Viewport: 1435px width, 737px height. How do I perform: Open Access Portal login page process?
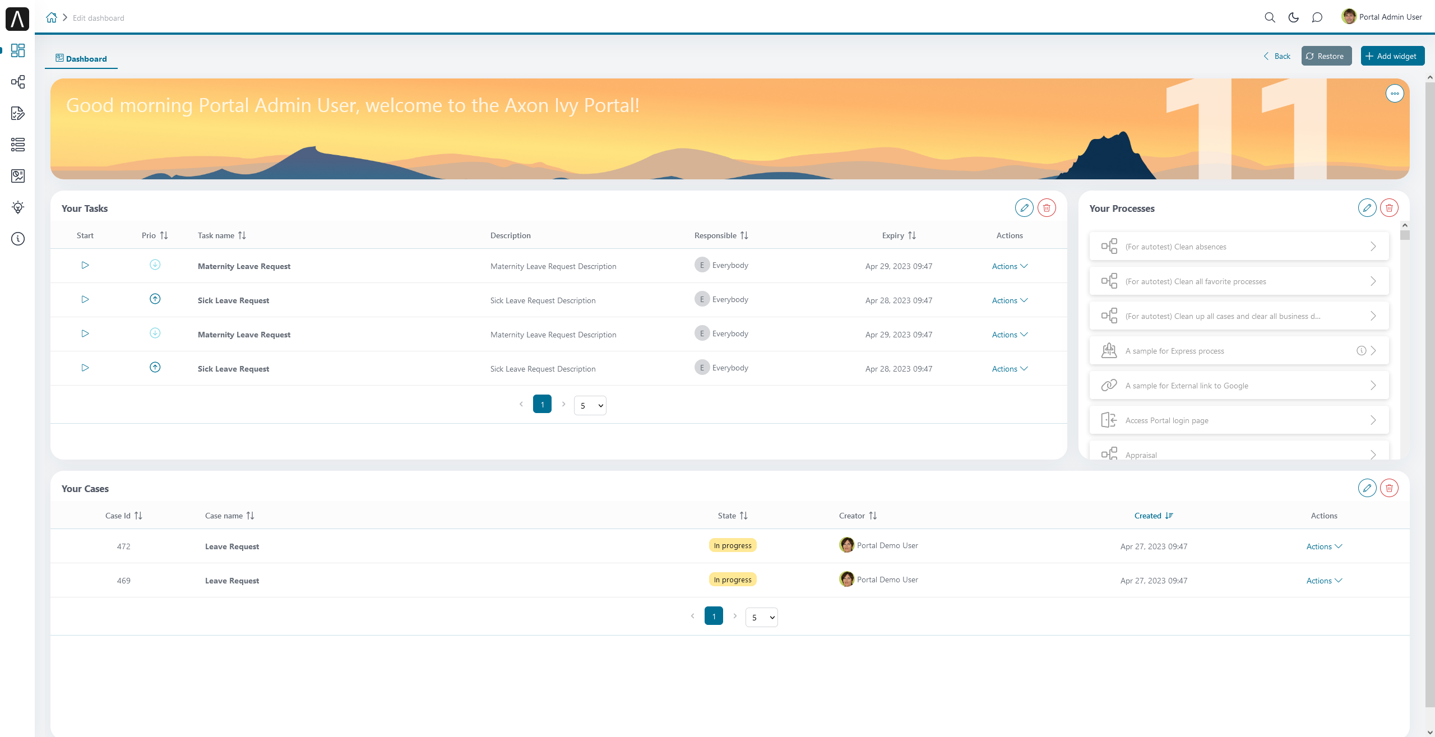click(1239, 420)
